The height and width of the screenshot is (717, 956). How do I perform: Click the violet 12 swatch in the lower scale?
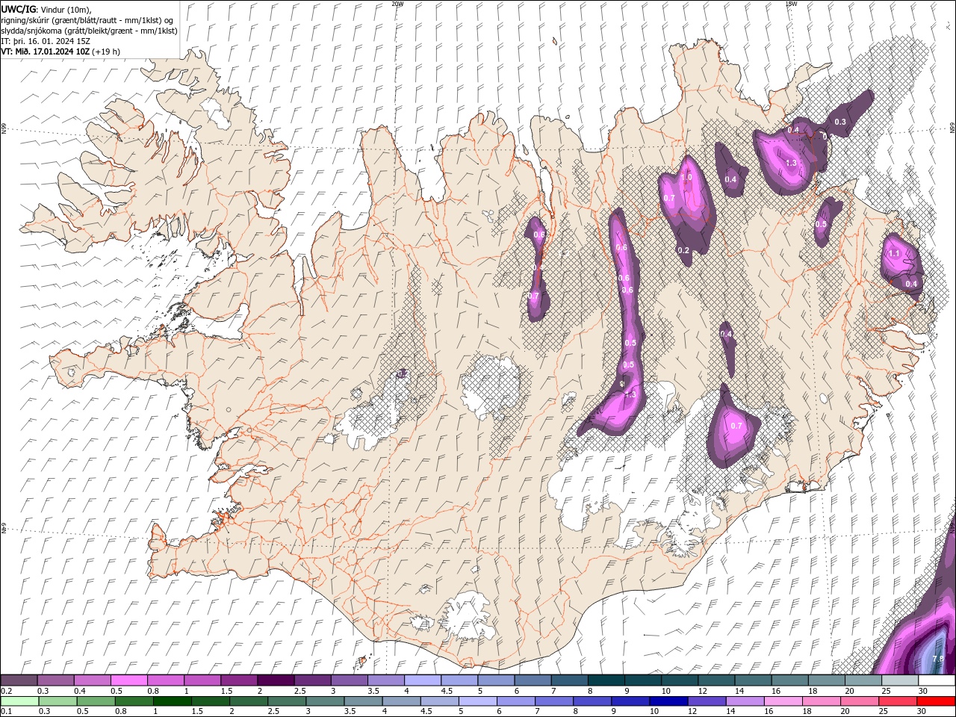[x=706, y=701]
